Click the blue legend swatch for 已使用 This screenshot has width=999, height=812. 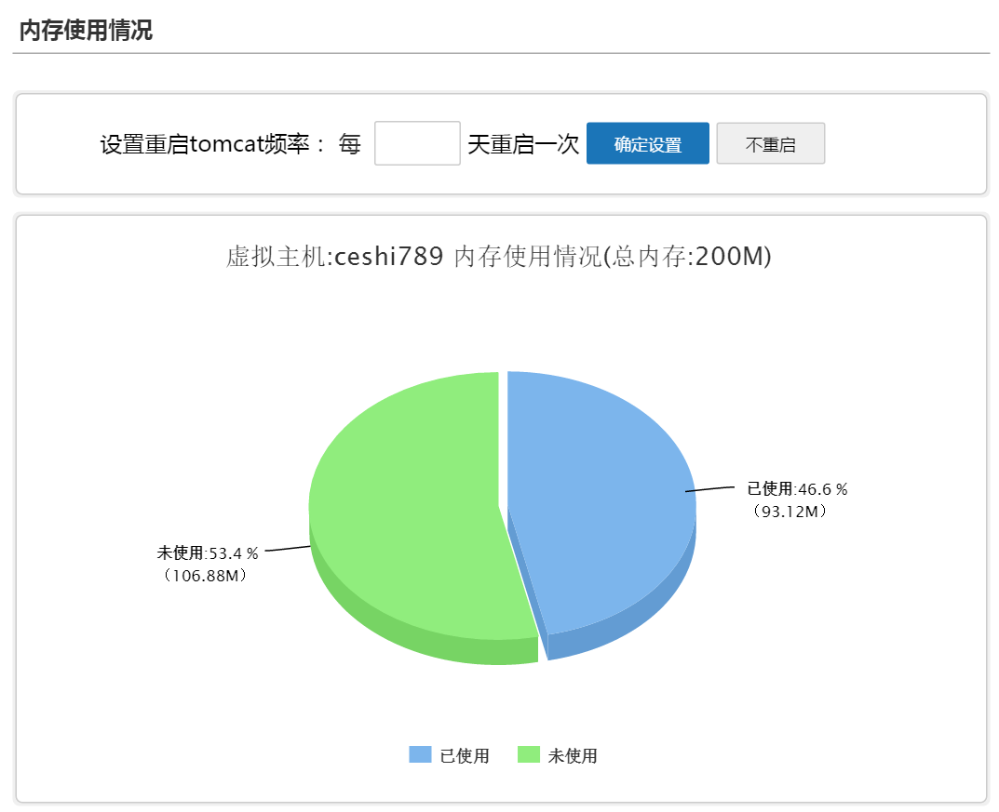[x=420, y=754]
